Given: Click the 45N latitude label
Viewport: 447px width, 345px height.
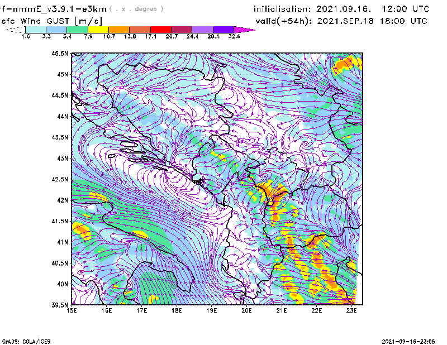Looking at the screenshot, I should coord(63,74).
